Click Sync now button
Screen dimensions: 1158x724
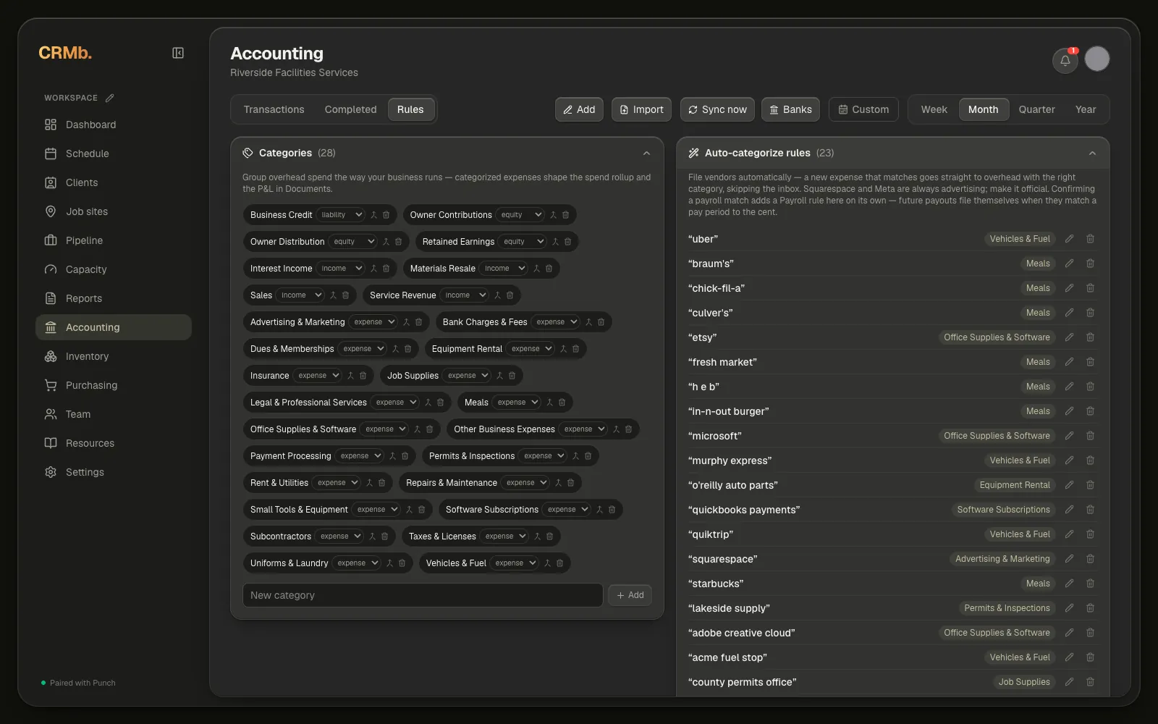[717, 109]
